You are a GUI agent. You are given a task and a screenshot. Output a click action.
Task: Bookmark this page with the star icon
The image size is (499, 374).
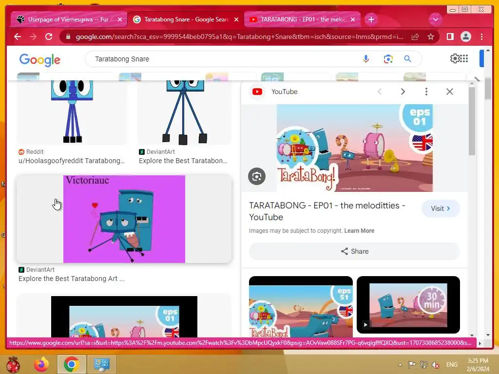(431, 37)
